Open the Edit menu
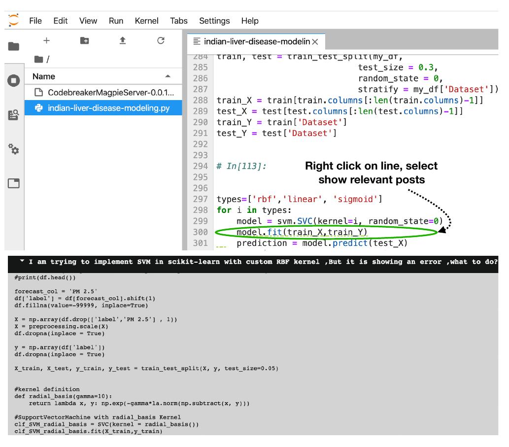509x447 pixels. click(x=61, y=21)
